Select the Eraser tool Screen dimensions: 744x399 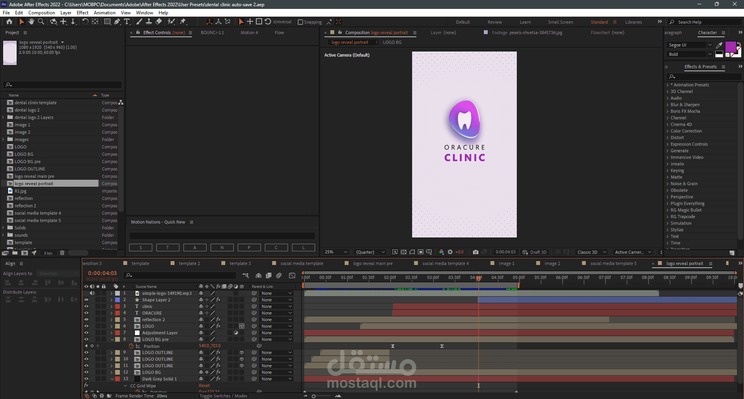pos(159,22)
